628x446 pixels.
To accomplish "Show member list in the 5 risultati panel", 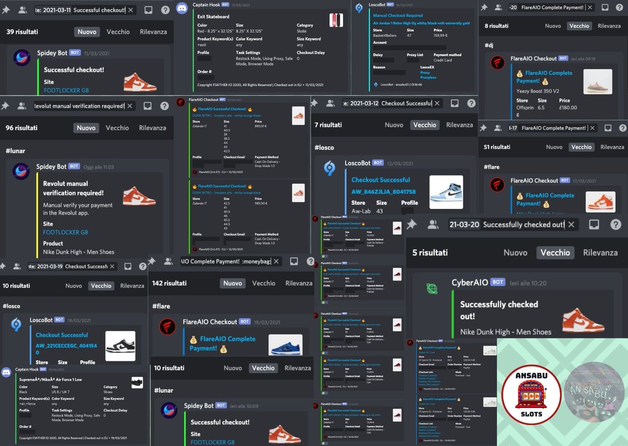I will (433, 224).
